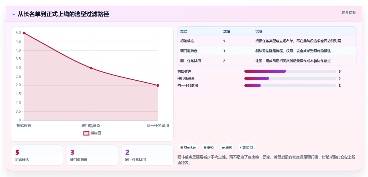
Task: Click the lightning icon beside the title
Action: (14, 14)
